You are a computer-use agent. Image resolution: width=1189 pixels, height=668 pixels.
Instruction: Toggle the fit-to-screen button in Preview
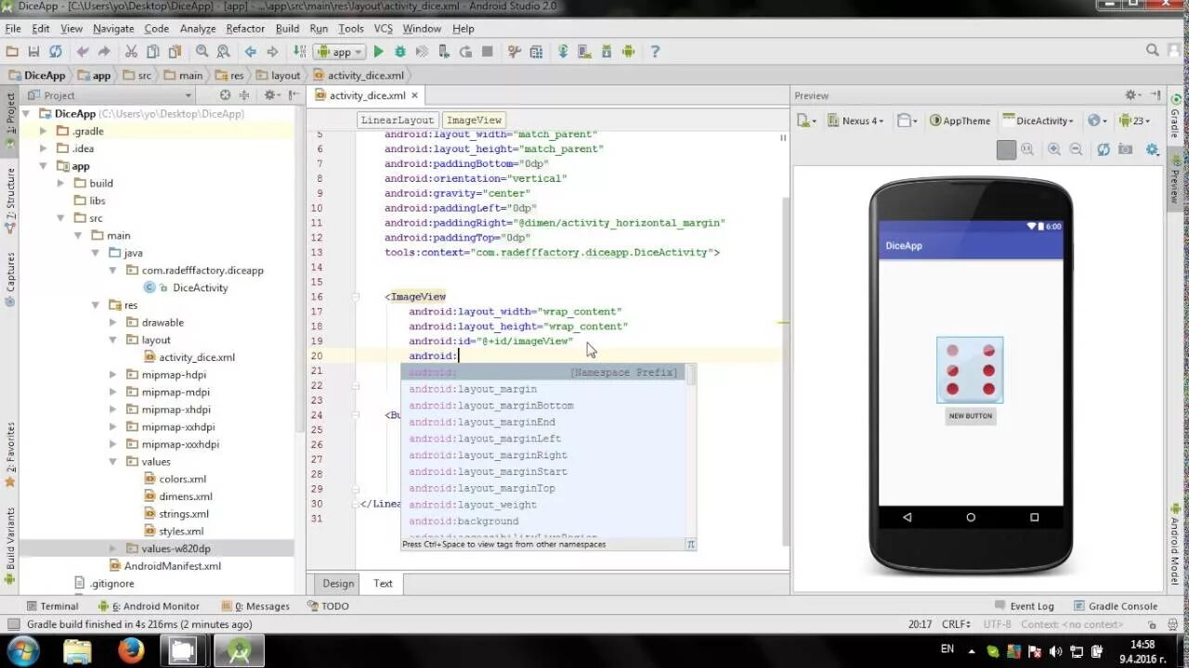[1006, 148]
